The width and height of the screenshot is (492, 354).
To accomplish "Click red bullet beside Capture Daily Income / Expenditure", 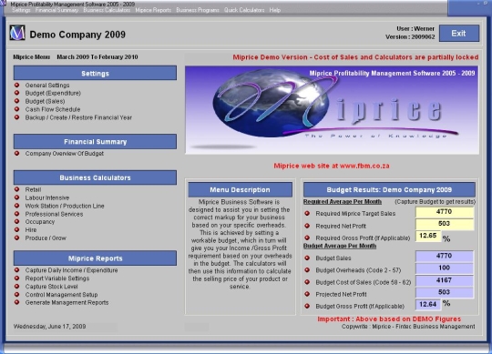I will [x=17, y=269].
